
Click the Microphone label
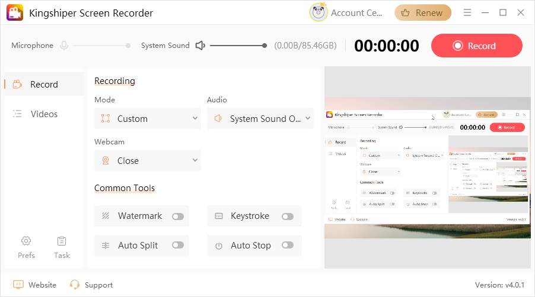click(33, 45)
